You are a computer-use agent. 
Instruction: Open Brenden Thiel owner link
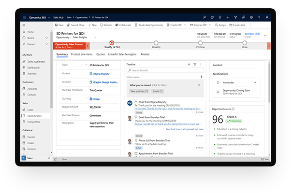(252, 34)
